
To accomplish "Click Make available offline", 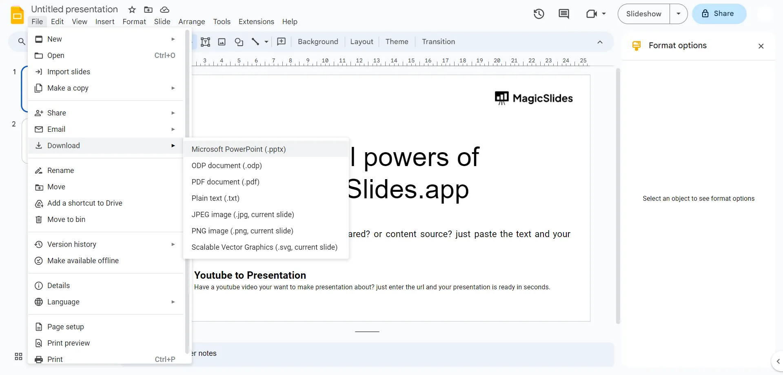I will pyautogui.click(x=83, y=261).
